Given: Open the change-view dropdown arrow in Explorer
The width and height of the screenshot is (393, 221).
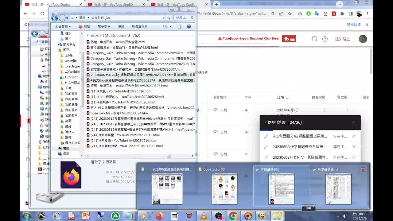Looking at the screenshot, I should click(x=170, y=27).
